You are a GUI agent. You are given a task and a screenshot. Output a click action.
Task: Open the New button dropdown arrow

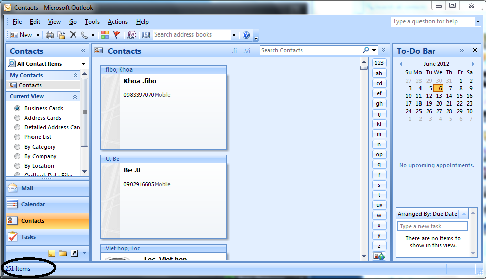click(38, 36)
